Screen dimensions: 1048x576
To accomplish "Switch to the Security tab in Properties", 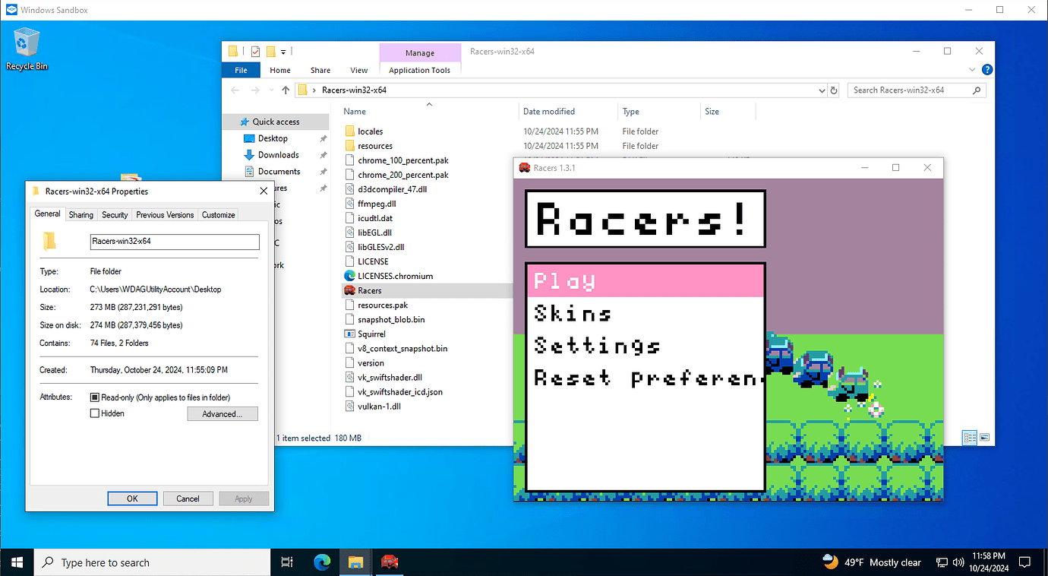I will [115, 214].
